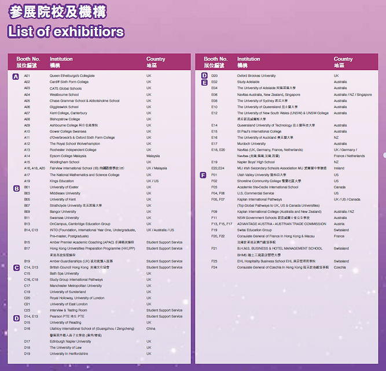Viewport: 386px width, 371px height.
Task: Select U.S. Commercial Service
Action: 256,193
